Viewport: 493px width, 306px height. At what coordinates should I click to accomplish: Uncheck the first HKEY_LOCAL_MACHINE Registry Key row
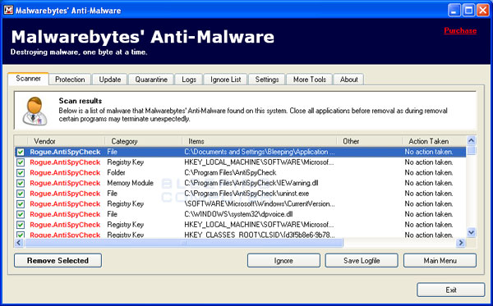21,162
